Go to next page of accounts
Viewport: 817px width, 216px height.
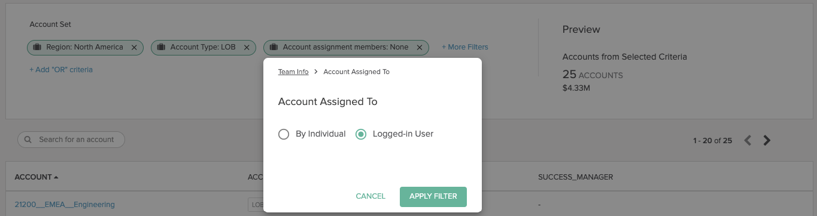(767, 141)
